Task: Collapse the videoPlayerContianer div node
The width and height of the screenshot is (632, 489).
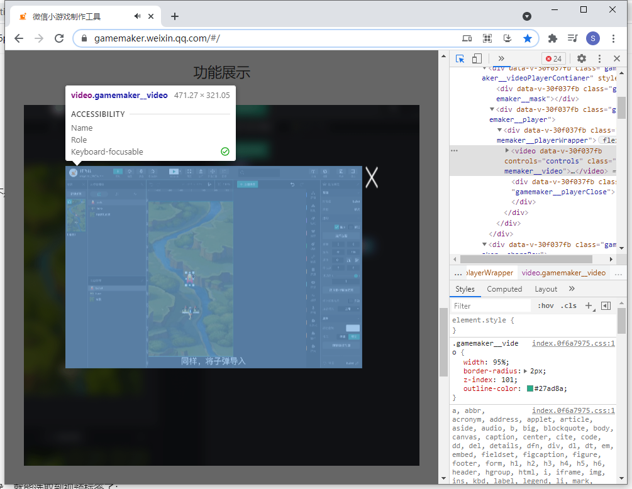Action: pos(484,68)
